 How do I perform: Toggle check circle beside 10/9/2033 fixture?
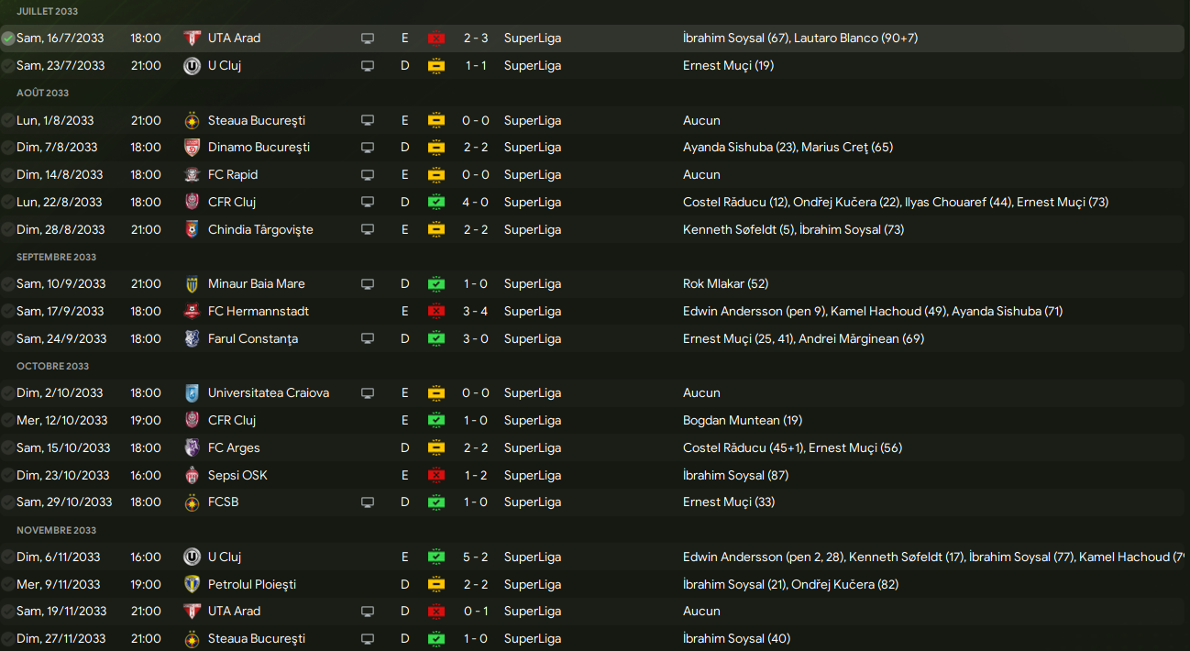pos(8,284)
